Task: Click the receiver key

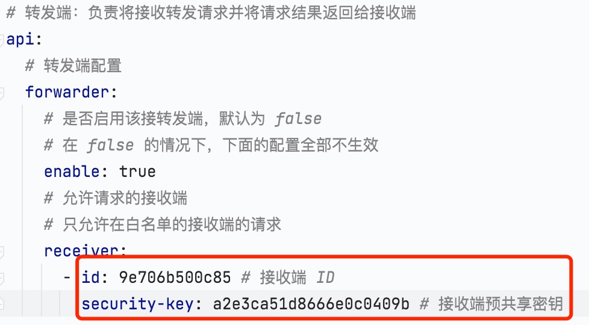Action: point(81,251)
